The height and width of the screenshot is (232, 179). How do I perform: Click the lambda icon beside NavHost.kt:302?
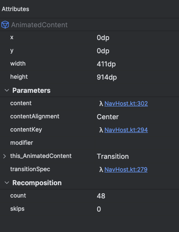coord(101,103)
